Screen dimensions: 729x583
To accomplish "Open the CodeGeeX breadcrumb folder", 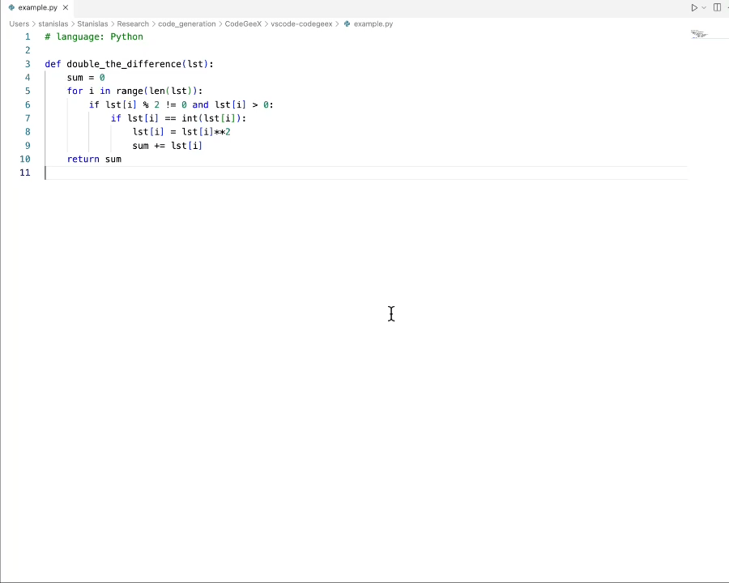I will [243, 24].
